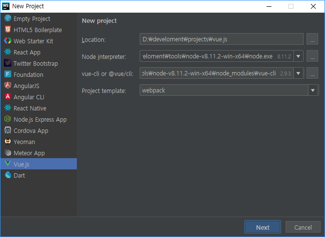Click the WebStorm logo in title bar

[6, 6]
